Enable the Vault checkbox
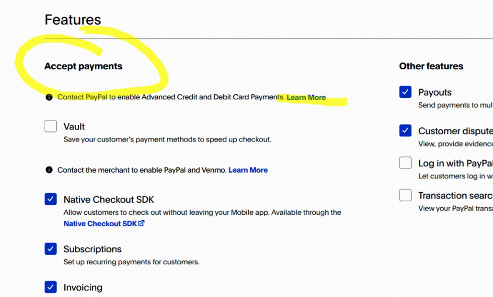Image resolution: width=493 pixels, height=297 pixels. point(51,126)
